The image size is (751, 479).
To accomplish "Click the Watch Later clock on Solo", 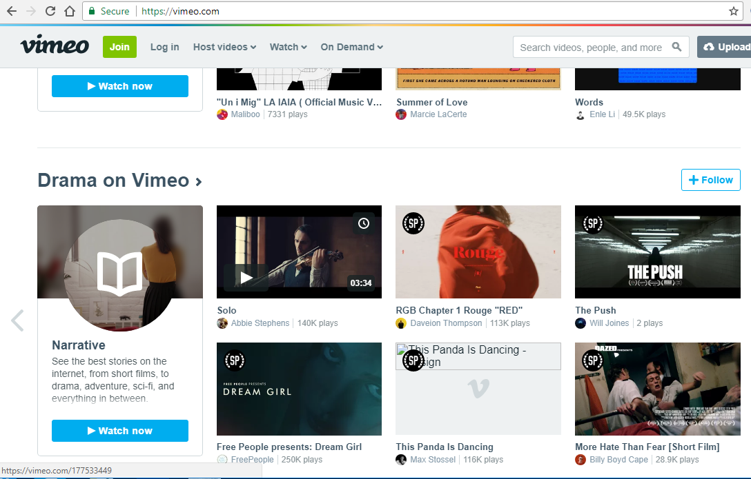I will point(364,223).
